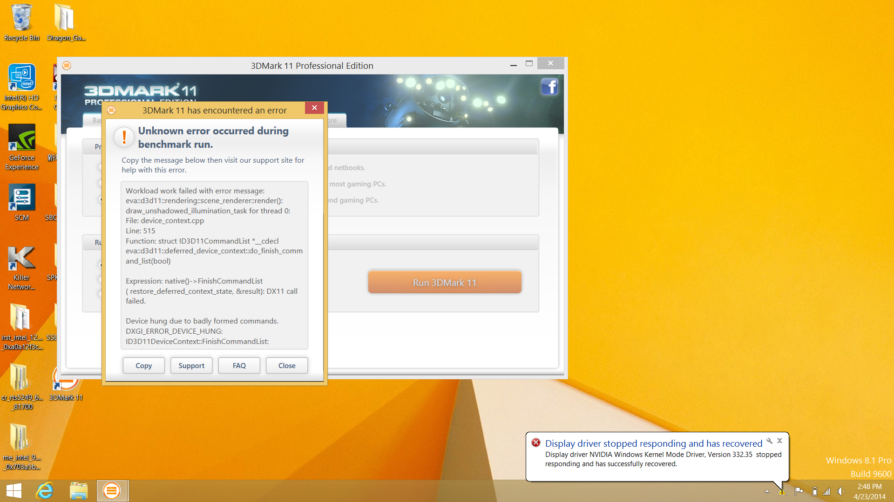The width and height of the screenshot is (894, 502).
Task: Open 3DMark's Facebook page icon
Action: pyautogui.click(x=549, y=86)
